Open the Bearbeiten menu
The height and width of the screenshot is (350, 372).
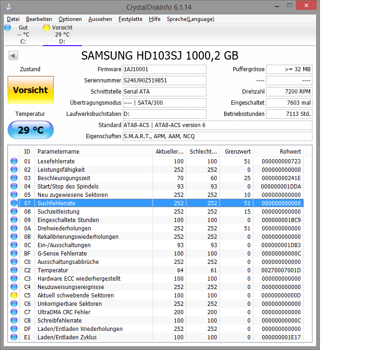[39, 19]
